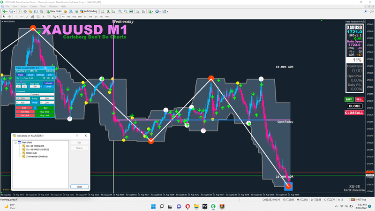The image size is (375, 211).
Task: Click the Entry value field showing 200
Action: [x=47, y=98]
